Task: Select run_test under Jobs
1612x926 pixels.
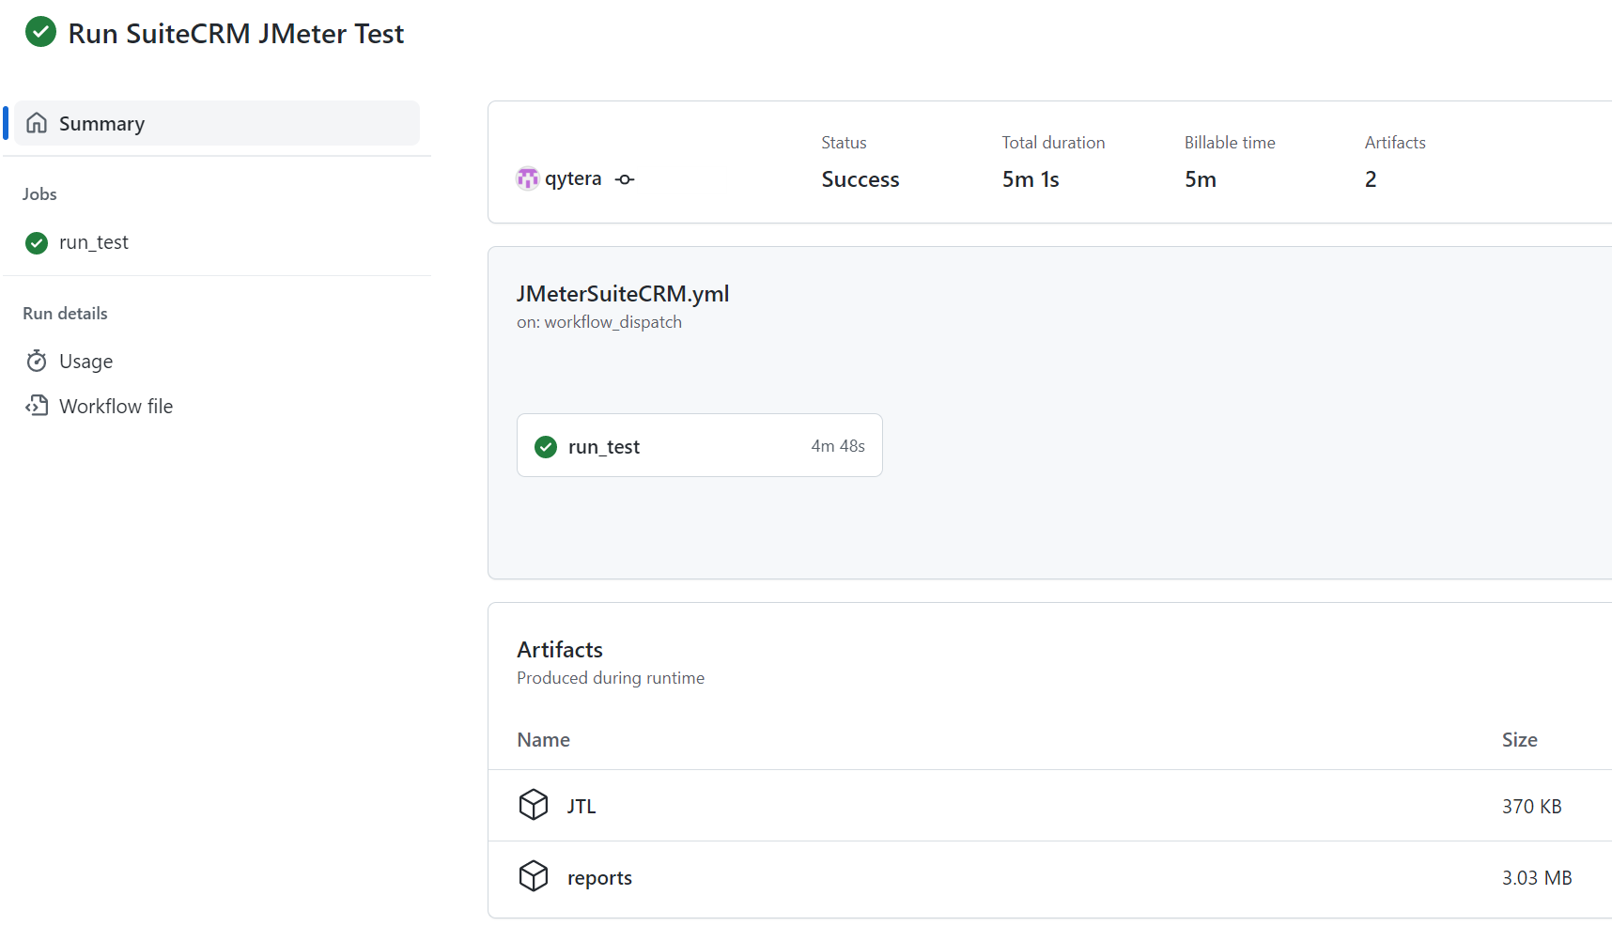Action: [93, 242]
